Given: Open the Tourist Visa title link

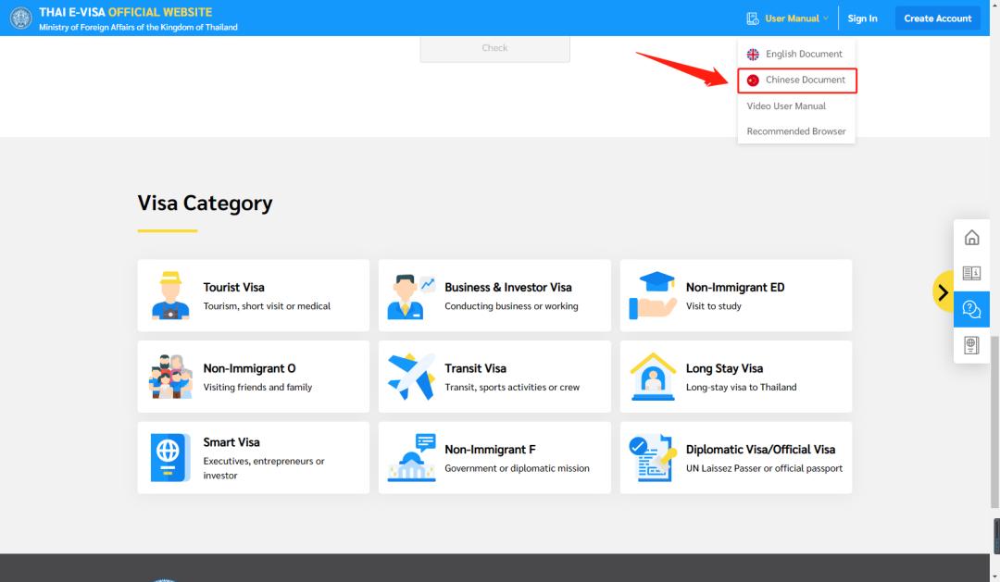Looking at the screenshot, I should (x=233, y=288).
